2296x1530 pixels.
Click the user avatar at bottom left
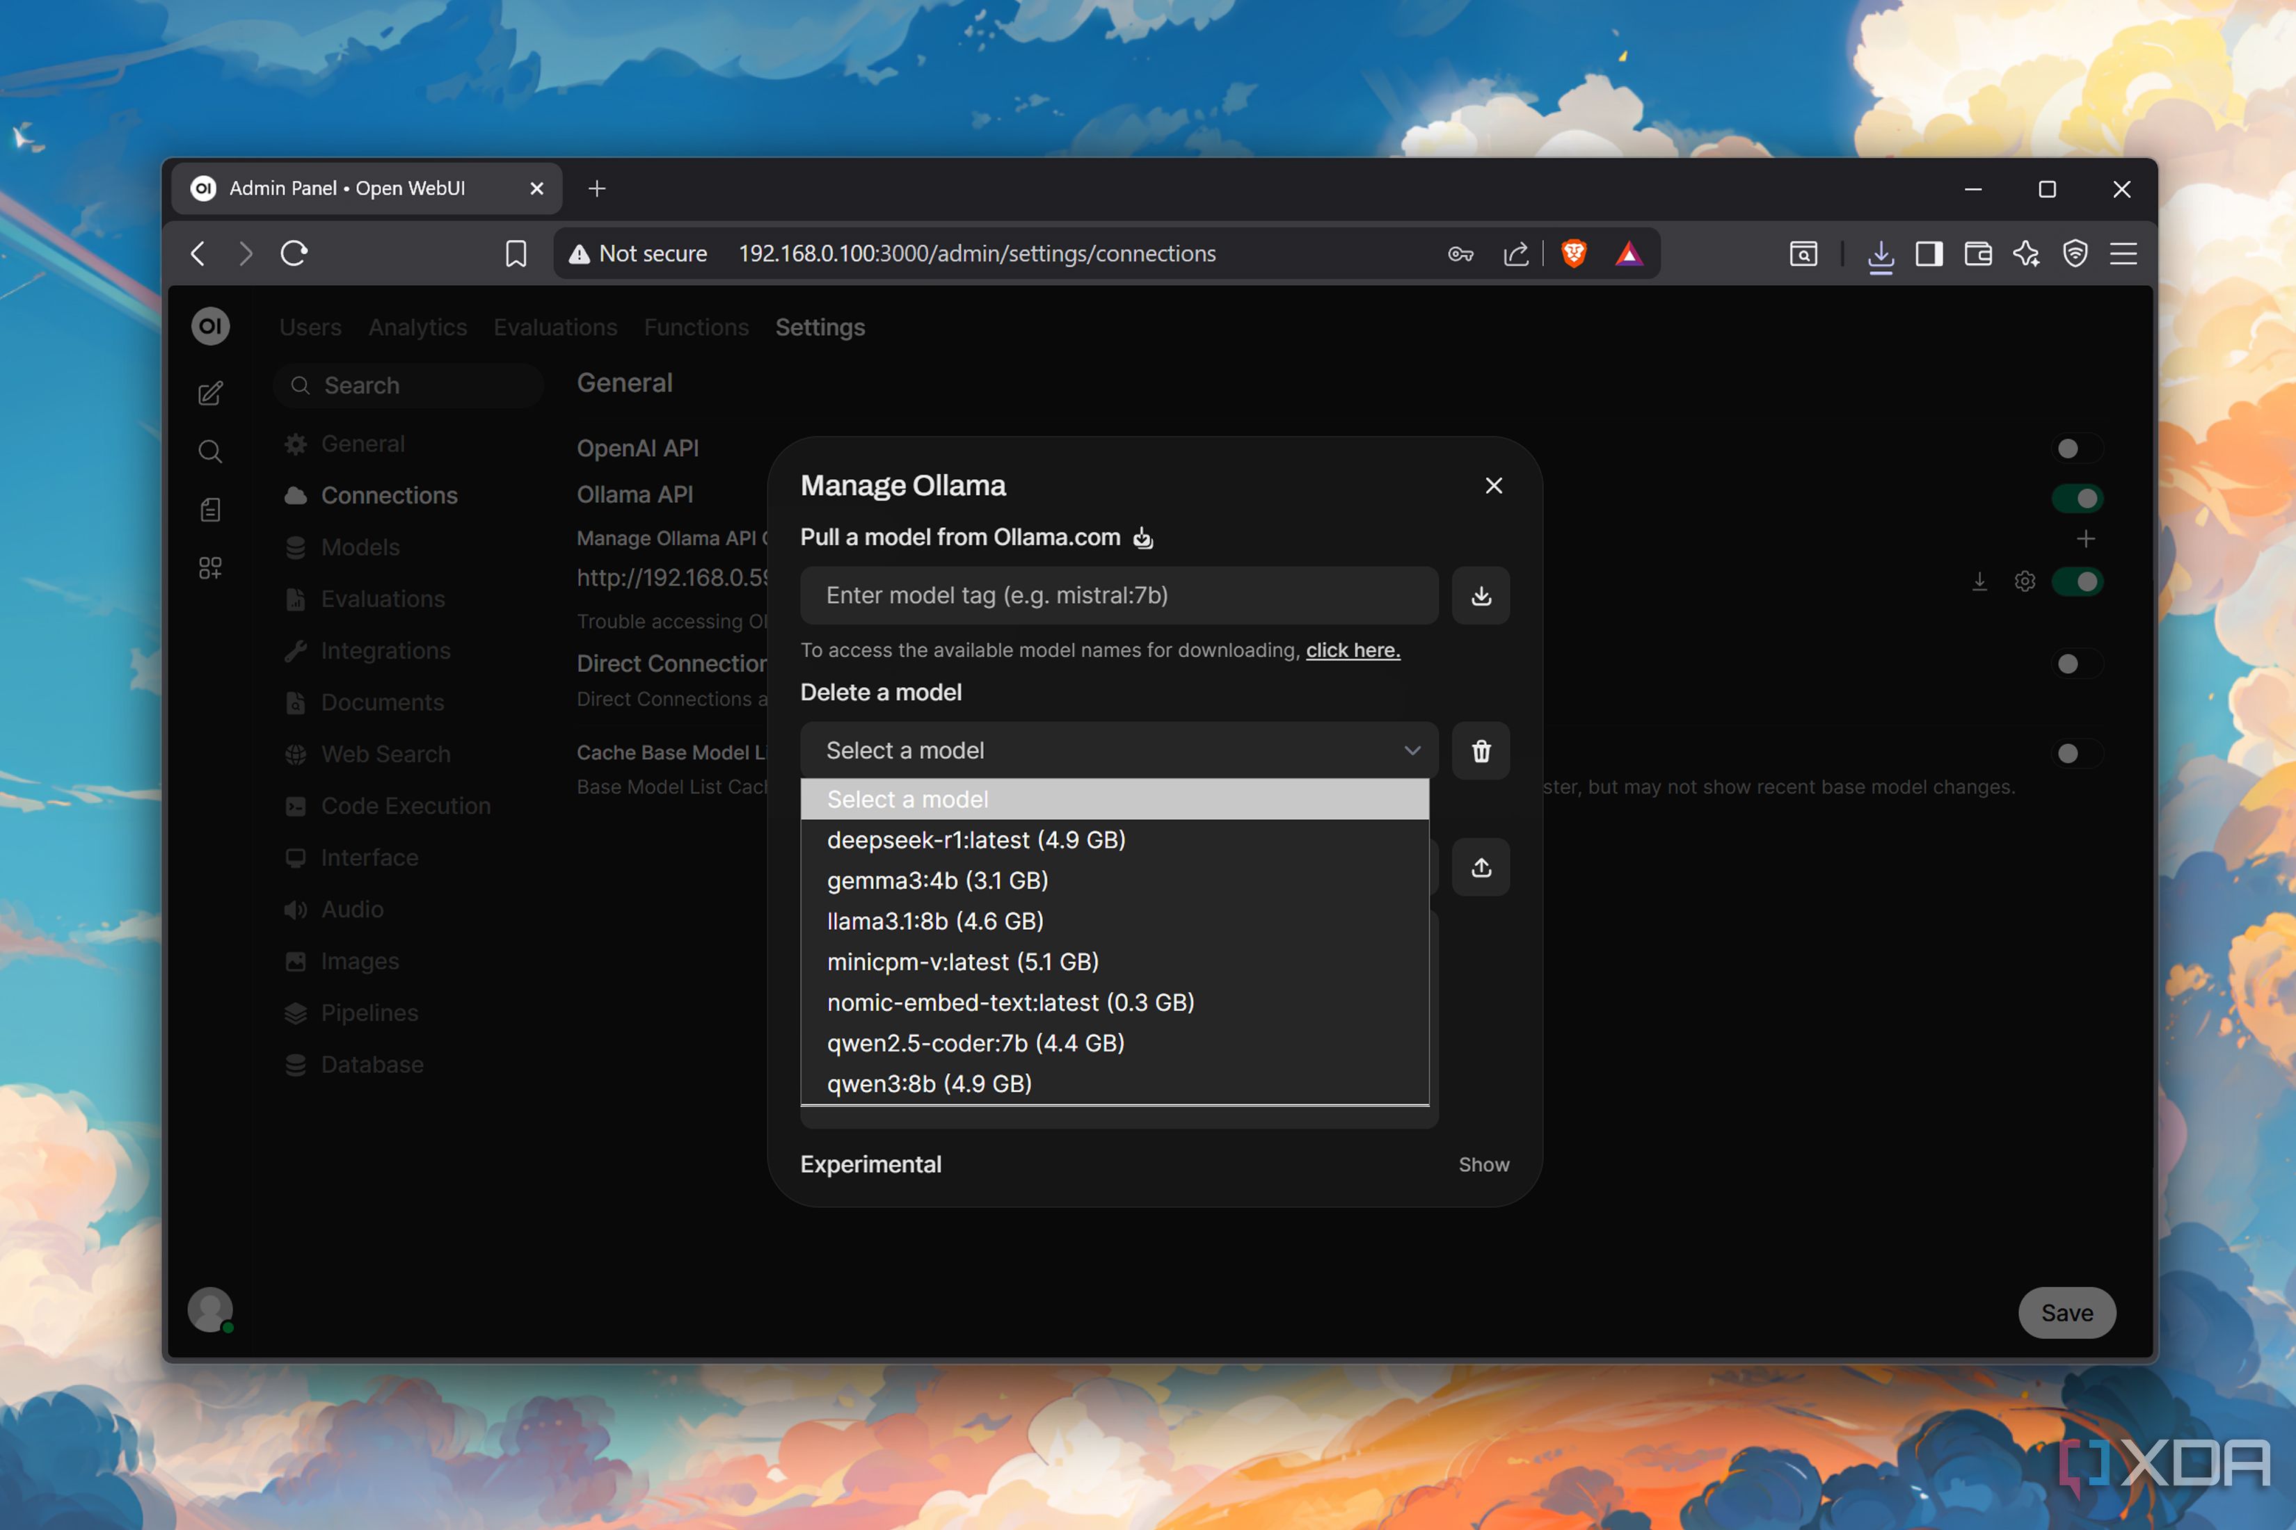point(210,1310)
